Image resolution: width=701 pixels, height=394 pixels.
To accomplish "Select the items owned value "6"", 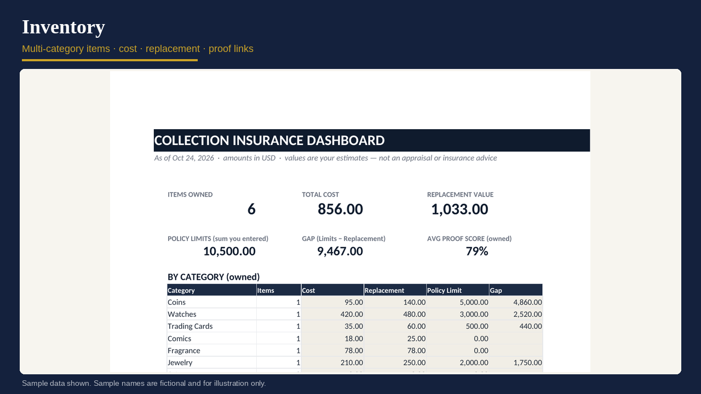I will pos(251,209).
